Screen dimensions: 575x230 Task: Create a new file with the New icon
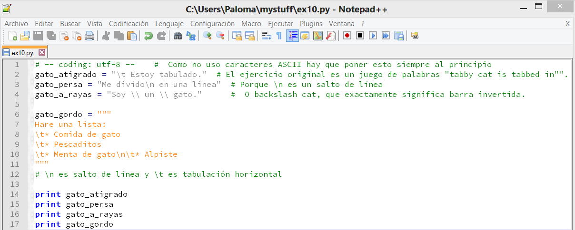[13, 36]
